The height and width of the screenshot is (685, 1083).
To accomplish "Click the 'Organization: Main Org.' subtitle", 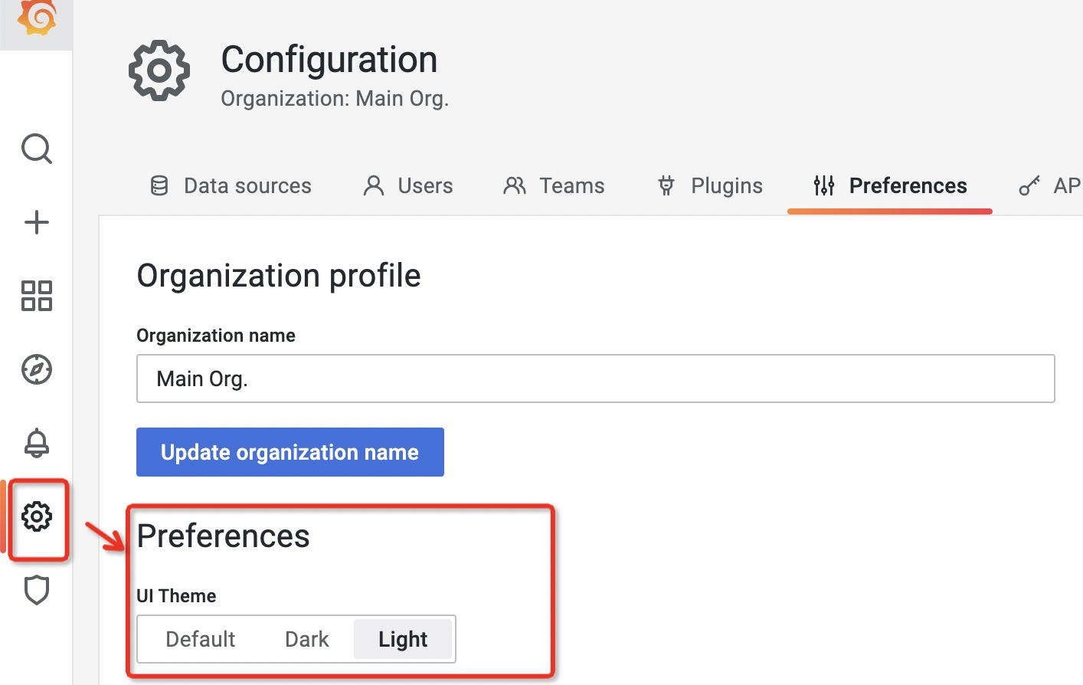I will 335,99.
